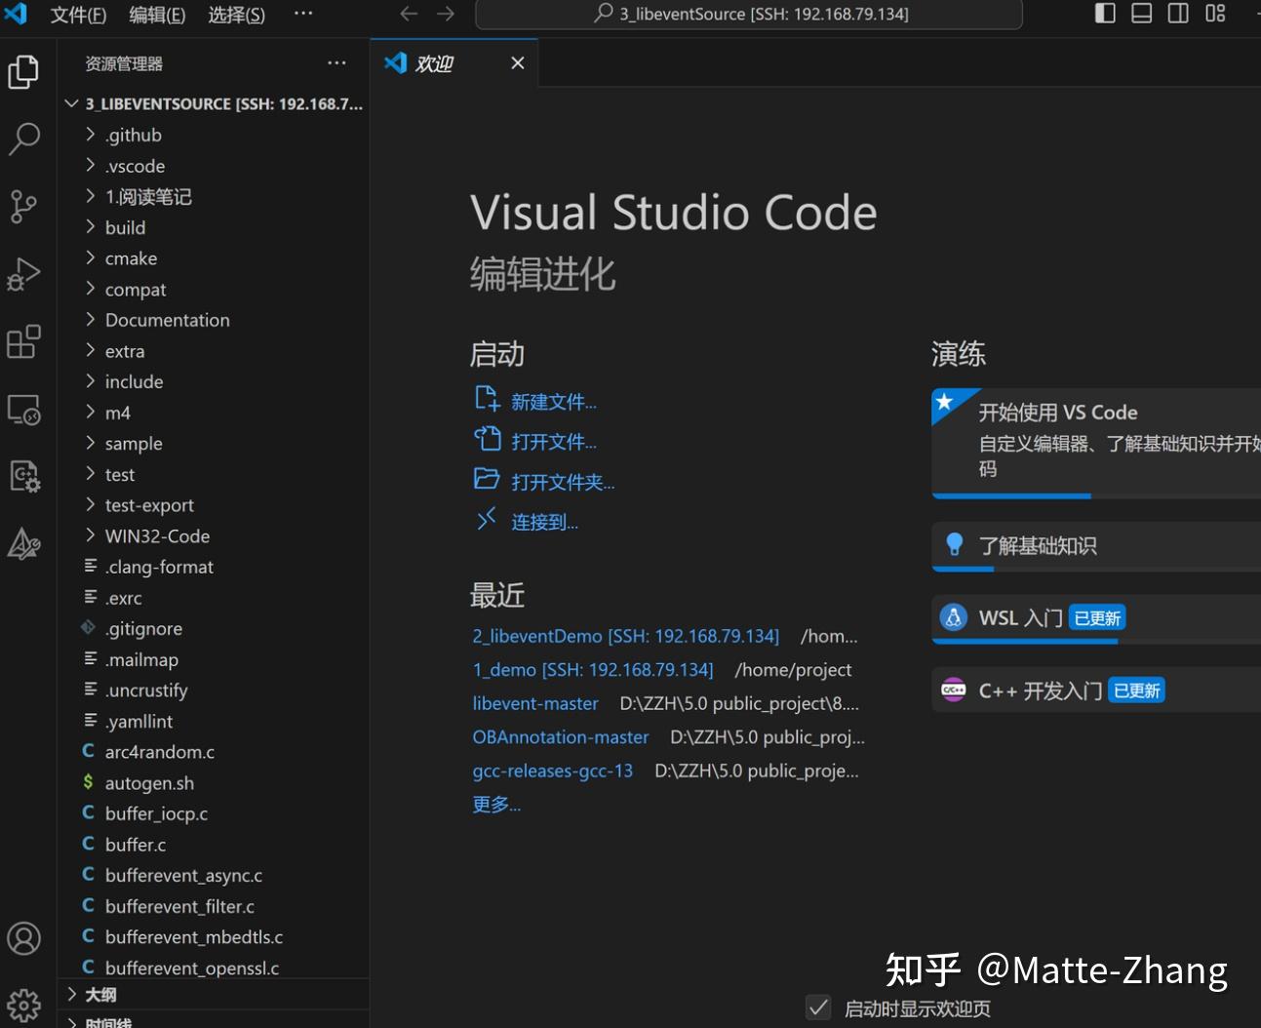1261x1028 pixels.
Task: Enable 启动时显示欢迎页 checkbox
Action: point(818,1008)
